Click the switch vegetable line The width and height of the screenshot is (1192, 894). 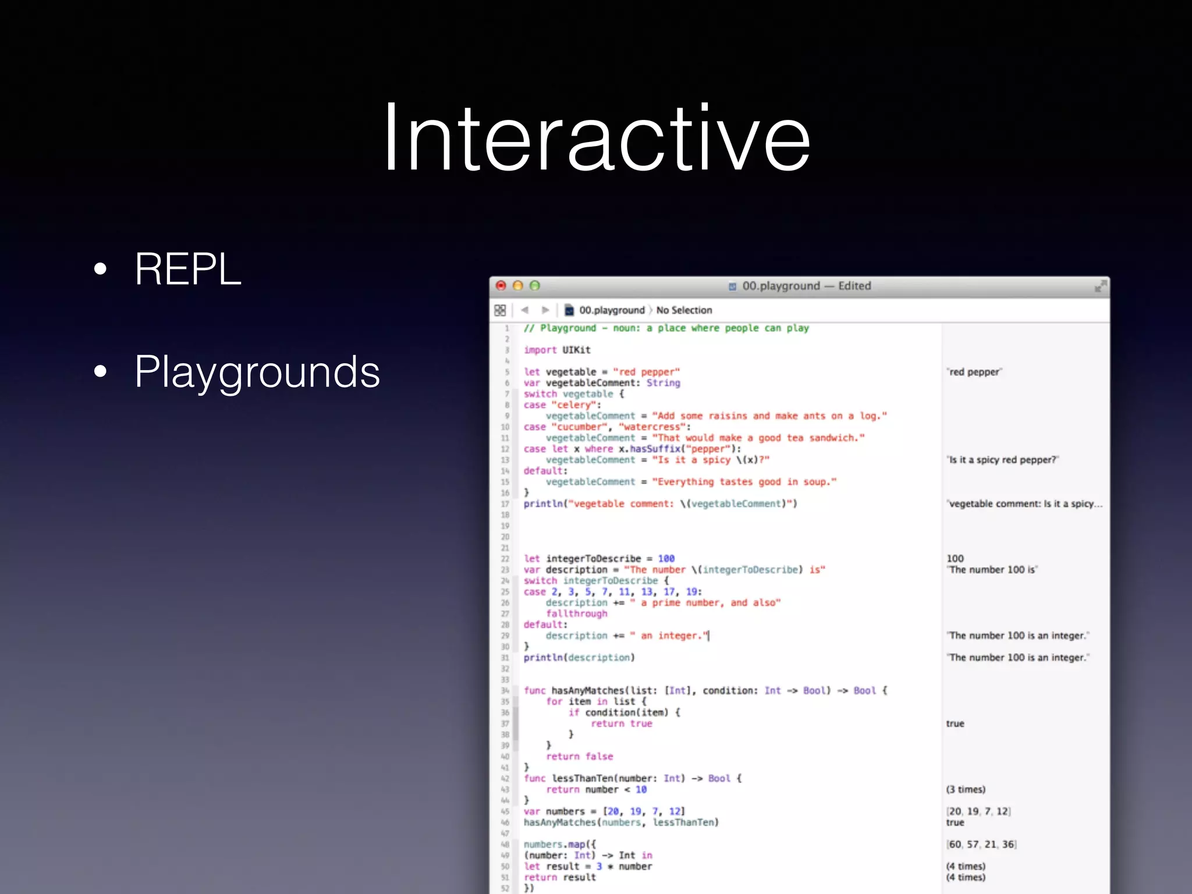coord(574,394)
